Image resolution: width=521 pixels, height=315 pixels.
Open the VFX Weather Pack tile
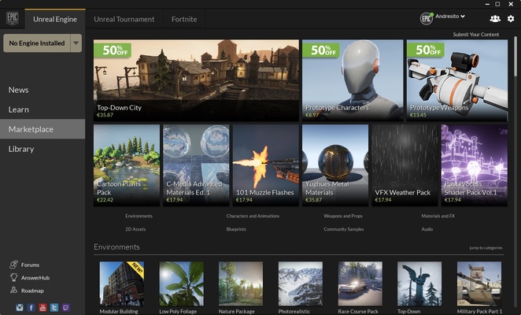[405, 165]
